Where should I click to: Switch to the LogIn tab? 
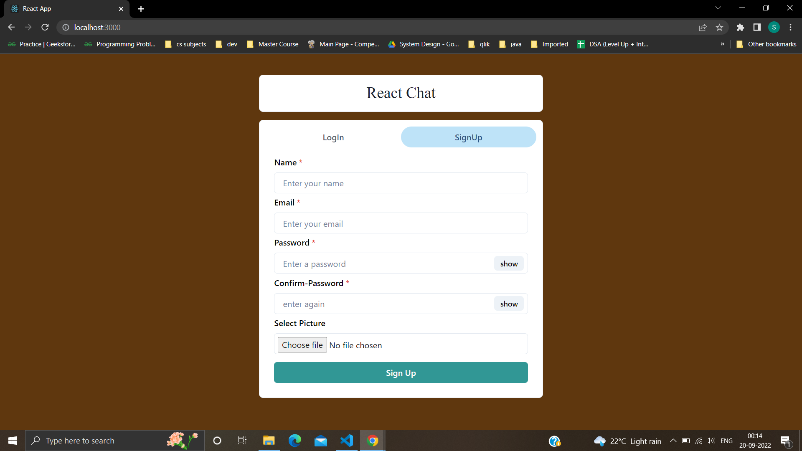333,137
